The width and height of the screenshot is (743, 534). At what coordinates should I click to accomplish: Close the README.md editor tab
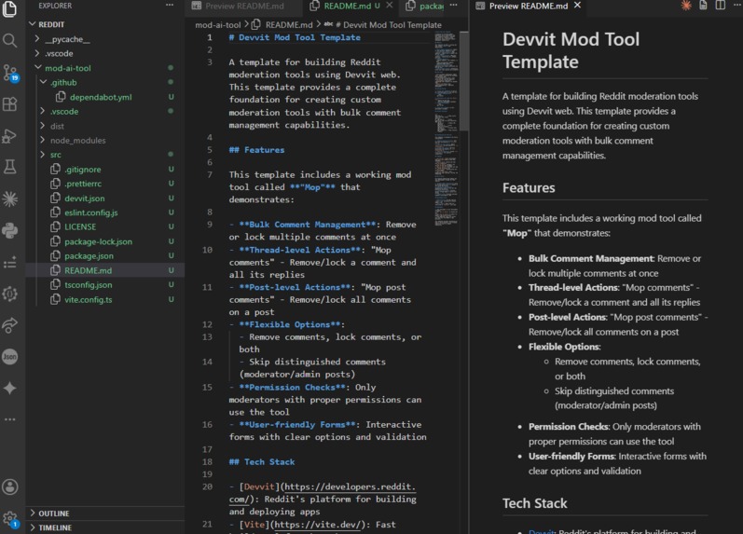[x=389, y=6]
